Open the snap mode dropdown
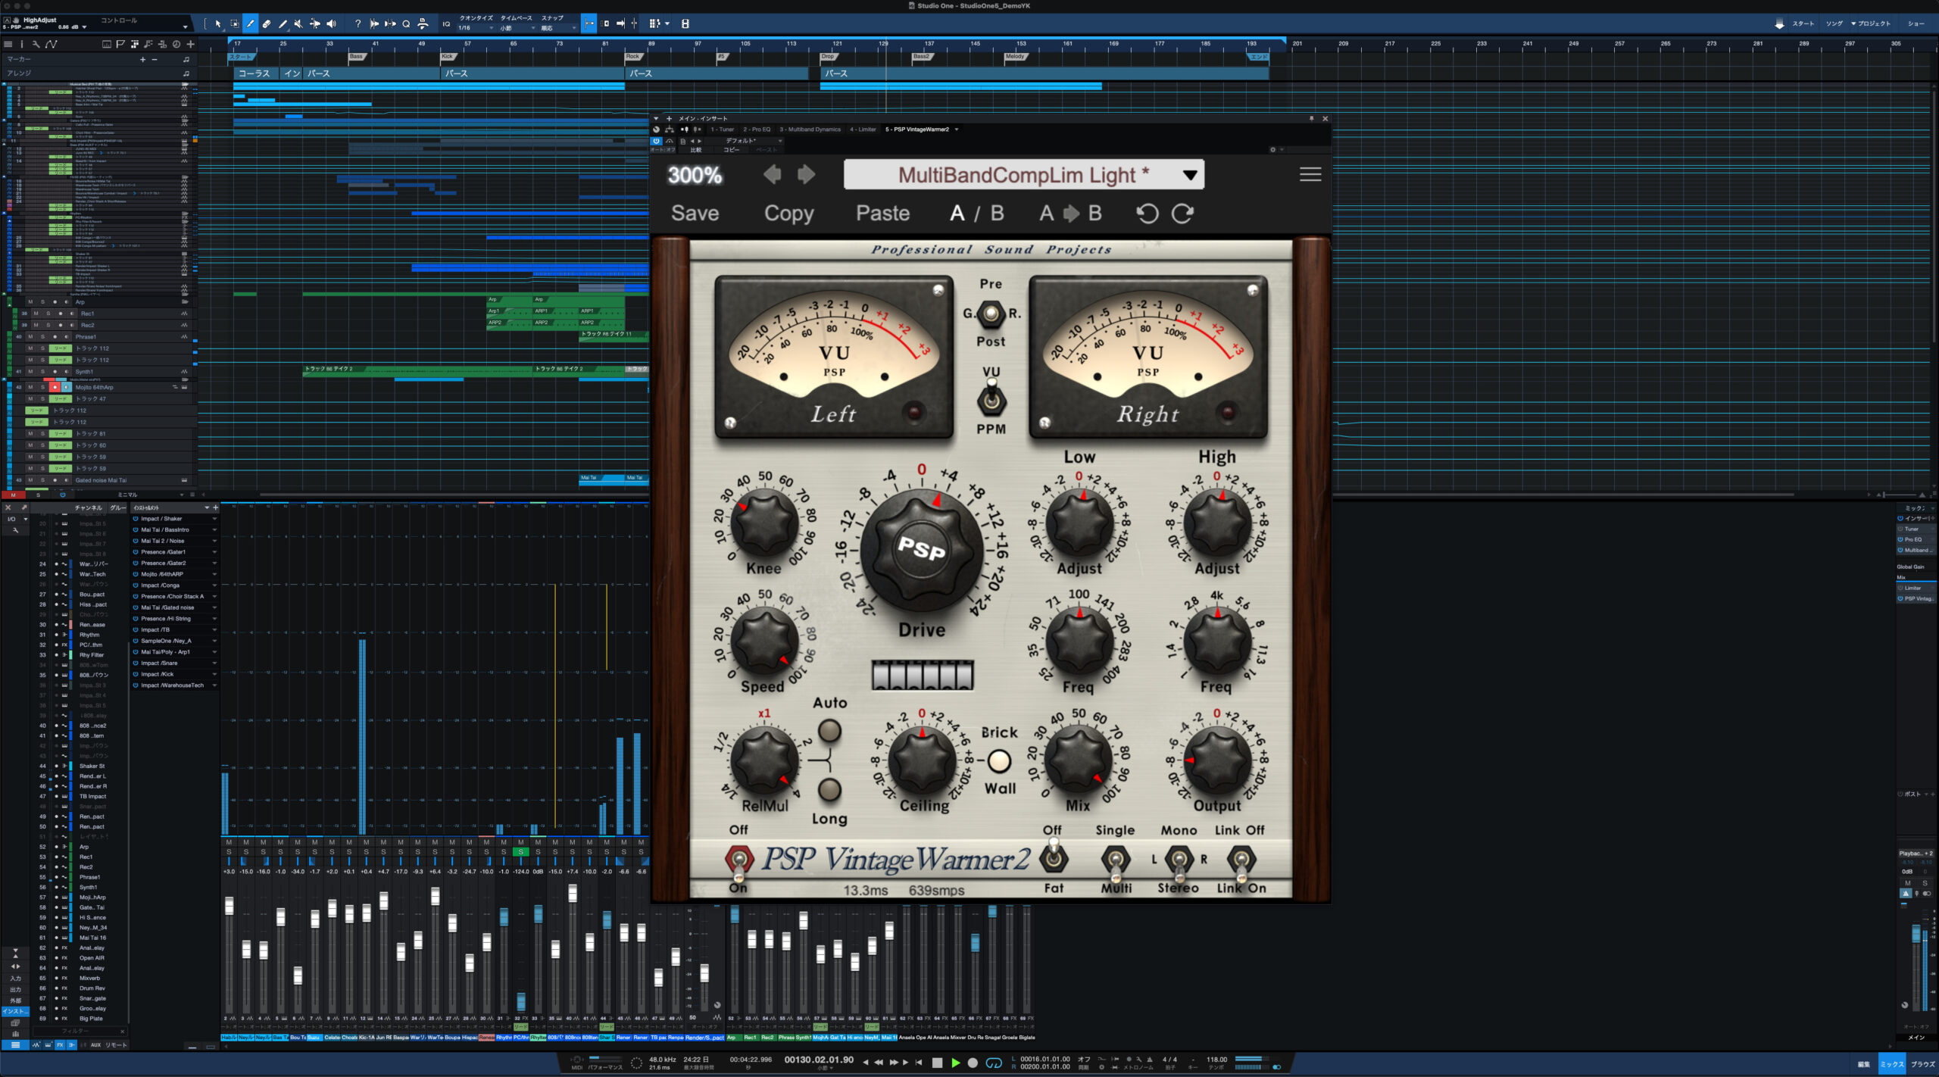This screenshot has width=1939, height=1077. point(558,28)
